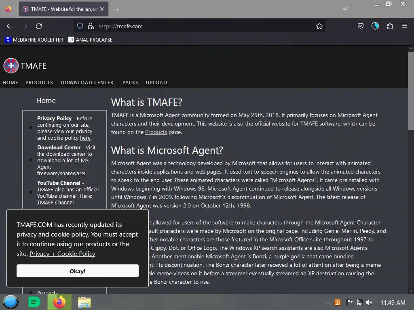Click the sidebar 'Home' heading

click(x=46, y=101)
